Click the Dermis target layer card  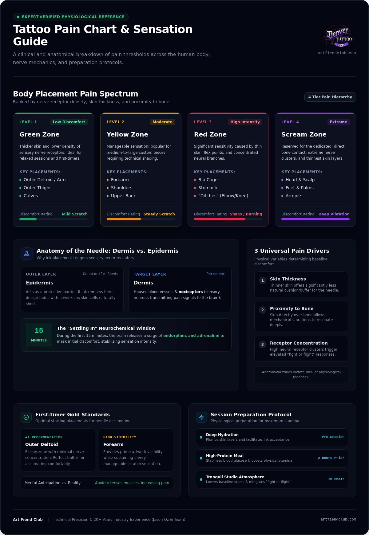(x=180, y=289)
